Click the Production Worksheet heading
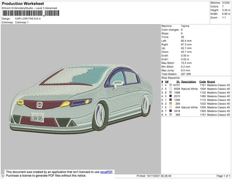This screenshot has width=232, height=179. (x=23, y=3)
